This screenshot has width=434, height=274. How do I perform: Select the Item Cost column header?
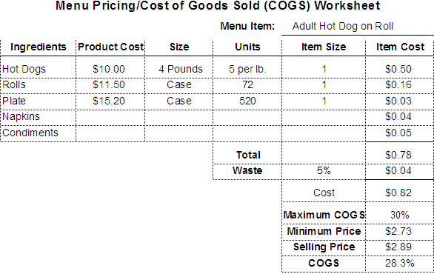coord(399,47)
